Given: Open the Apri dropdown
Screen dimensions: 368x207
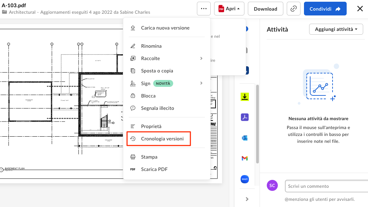Looking at the screenshot, I should pos(229,9).
